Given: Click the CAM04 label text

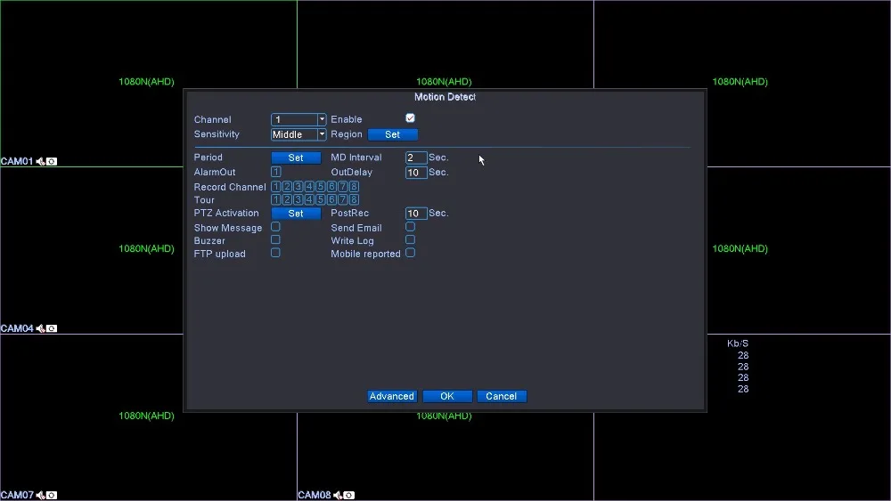Looking at the screenshot, I should [x=17, y=328].
